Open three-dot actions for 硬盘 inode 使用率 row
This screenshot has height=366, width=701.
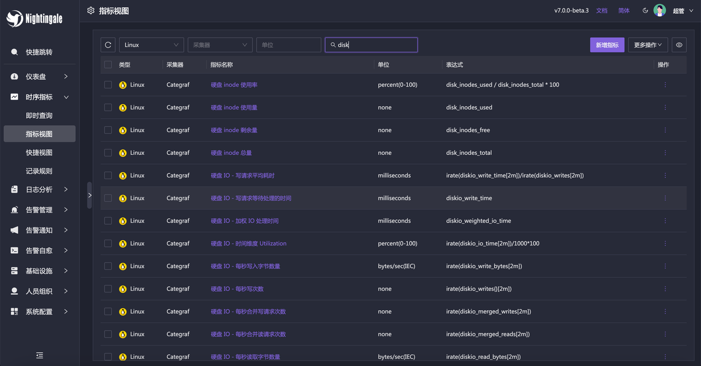tap(665, 85)
